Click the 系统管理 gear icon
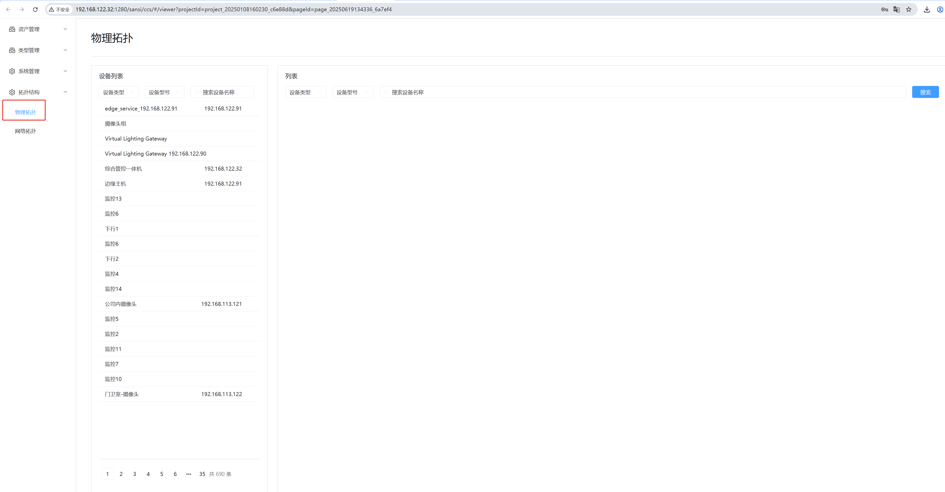The height and width of the screenshot is (492, 945). point(12,71)
